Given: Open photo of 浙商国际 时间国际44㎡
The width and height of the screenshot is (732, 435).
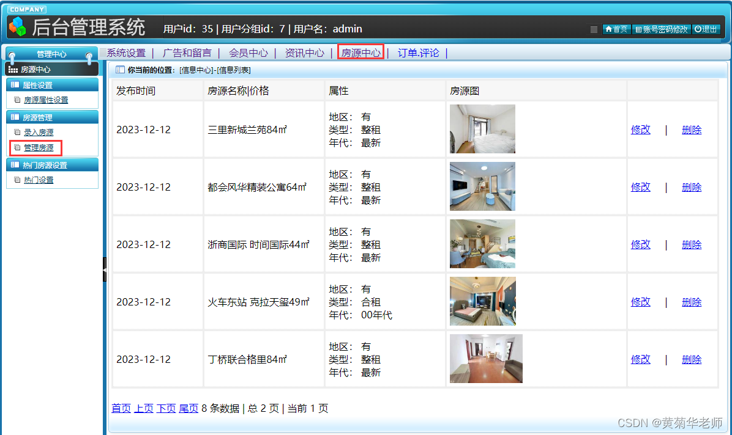Looking at the screenshot, I should (x=482, y=243).
